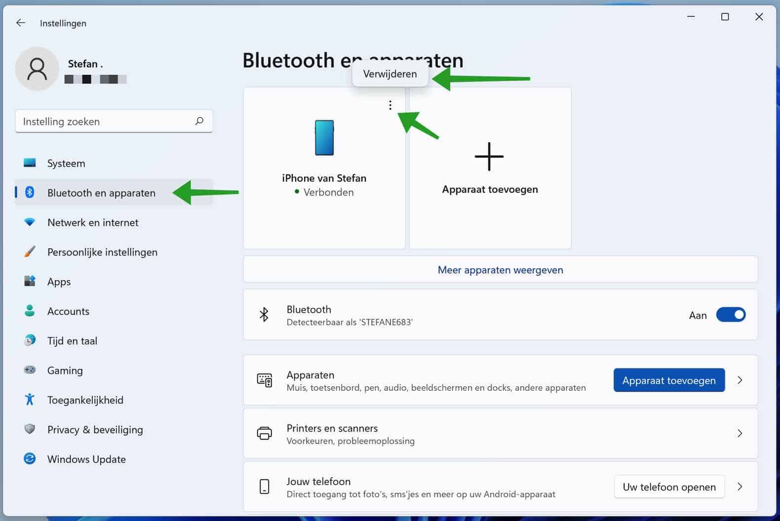Click the Apparaten keyboard and mouse icon
The image size is (780, 521).
point(264,380)
